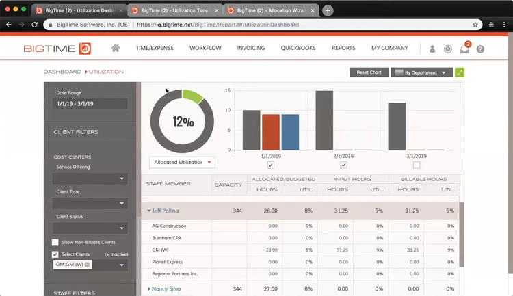This screenshot has height=296, width=513.
Task: Click DASHBOARD breadcrumb link
Action: point(62,72)
